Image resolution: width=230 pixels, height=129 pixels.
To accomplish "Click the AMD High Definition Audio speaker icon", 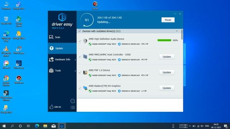I will [x=85, y=41].
